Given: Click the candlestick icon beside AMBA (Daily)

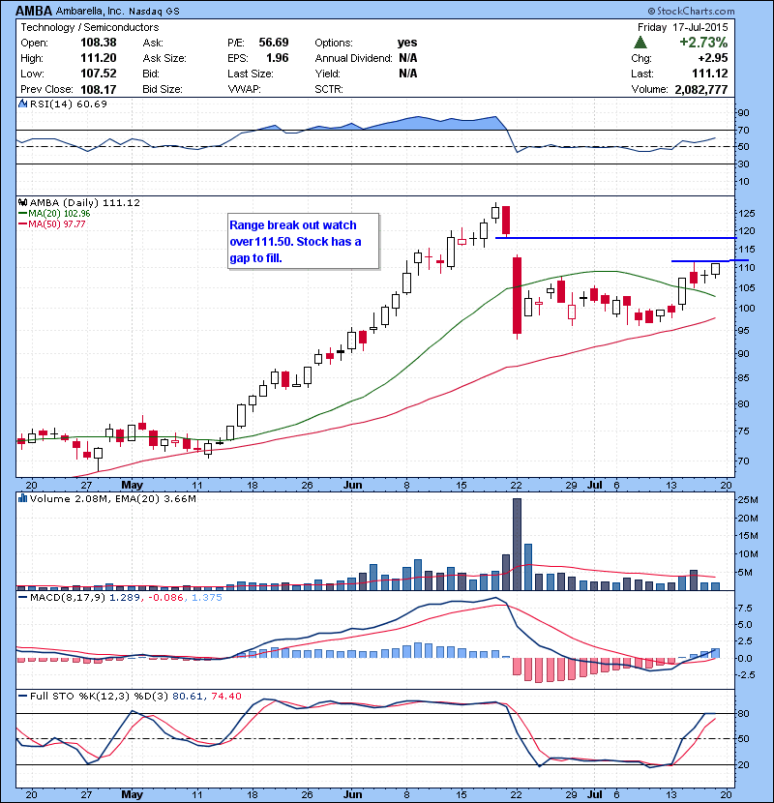Looking at the screenshot, I should click(x=22, y=203).
